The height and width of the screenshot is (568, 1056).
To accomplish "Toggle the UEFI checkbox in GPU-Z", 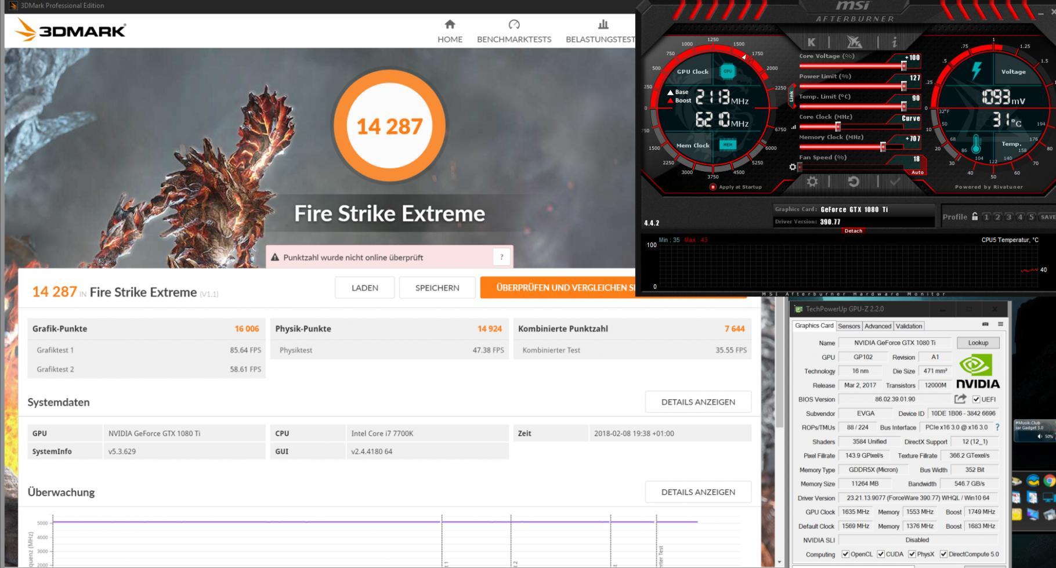I will pos(976,399).
